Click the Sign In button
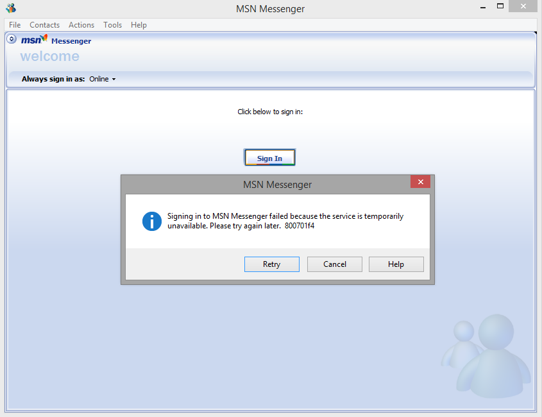 269,158
